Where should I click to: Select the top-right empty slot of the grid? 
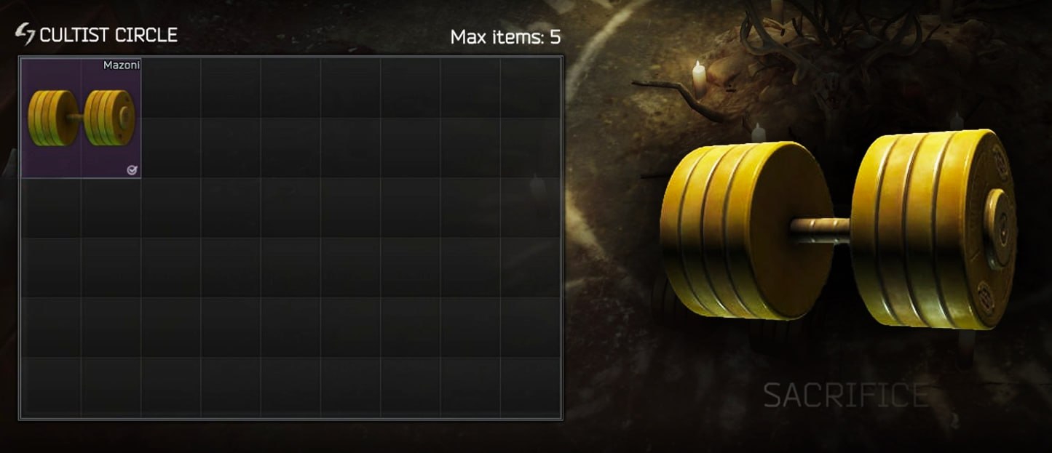coord(530,88)
